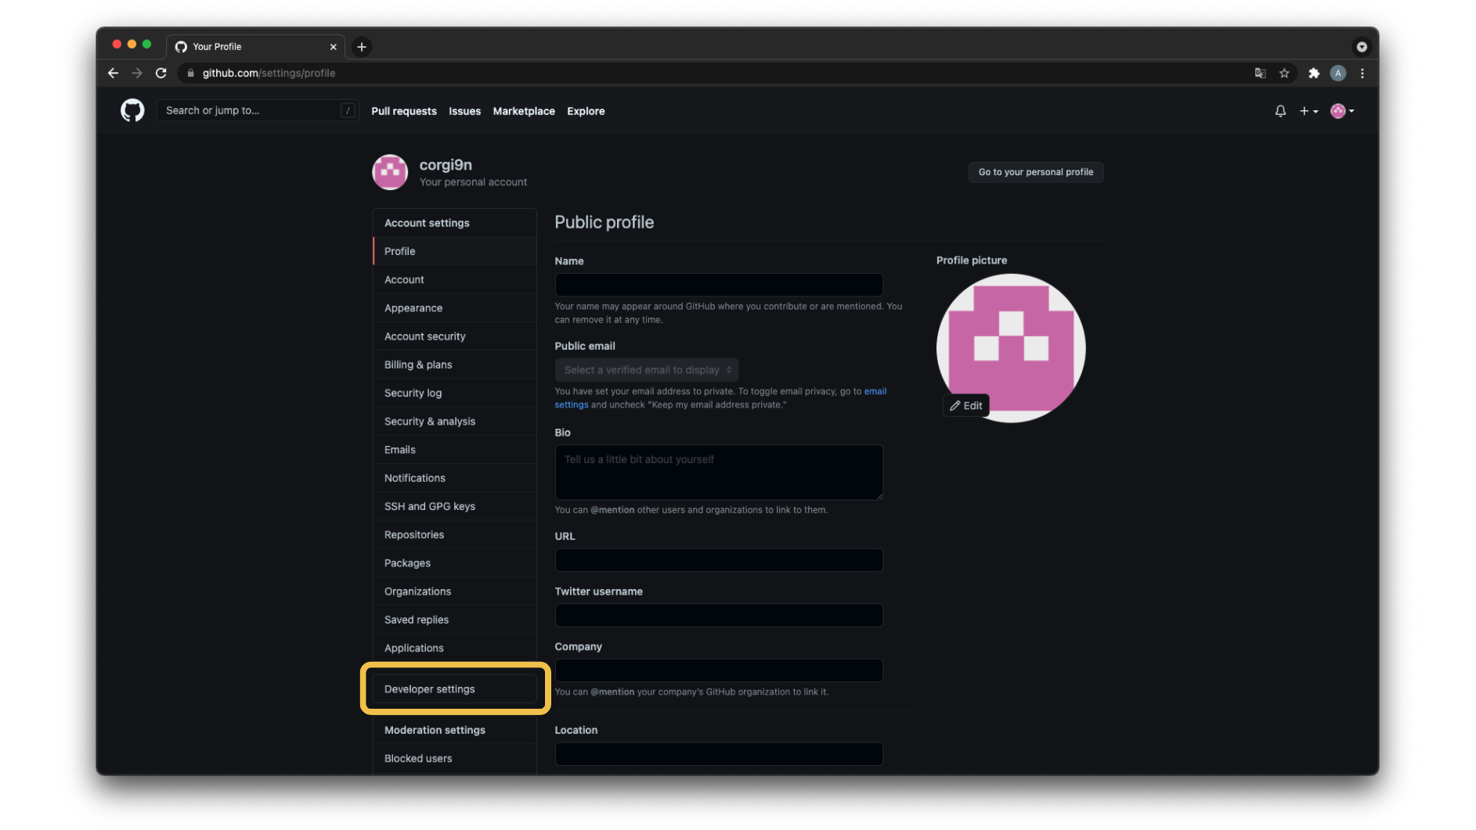The image size is (1476, 830).
Task: Open notifications bell icon
Action: 1280,111
